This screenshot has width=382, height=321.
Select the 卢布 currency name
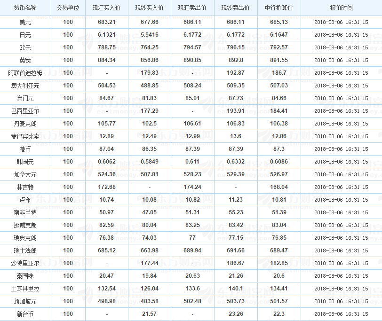pos(25,200)
